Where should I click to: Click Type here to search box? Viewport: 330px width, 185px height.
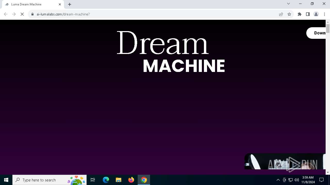click(x=49, y=180)
